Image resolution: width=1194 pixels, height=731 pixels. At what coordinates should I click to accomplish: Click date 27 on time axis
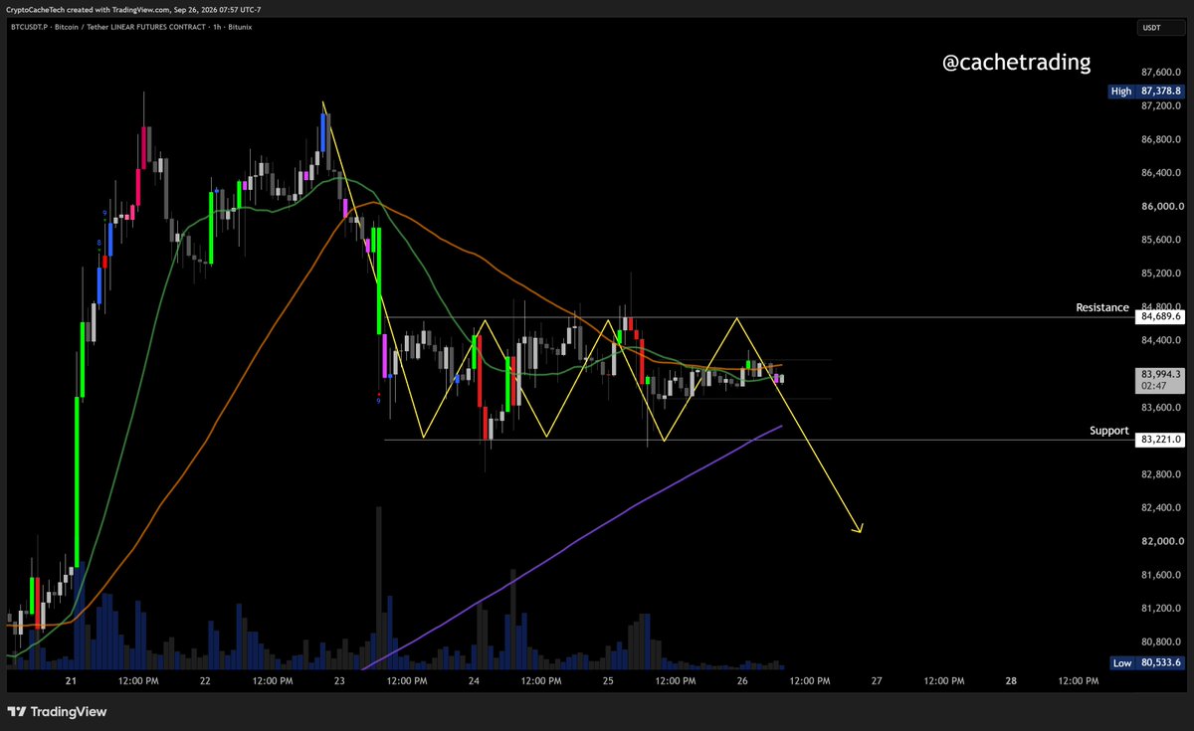tap(877, 681)
